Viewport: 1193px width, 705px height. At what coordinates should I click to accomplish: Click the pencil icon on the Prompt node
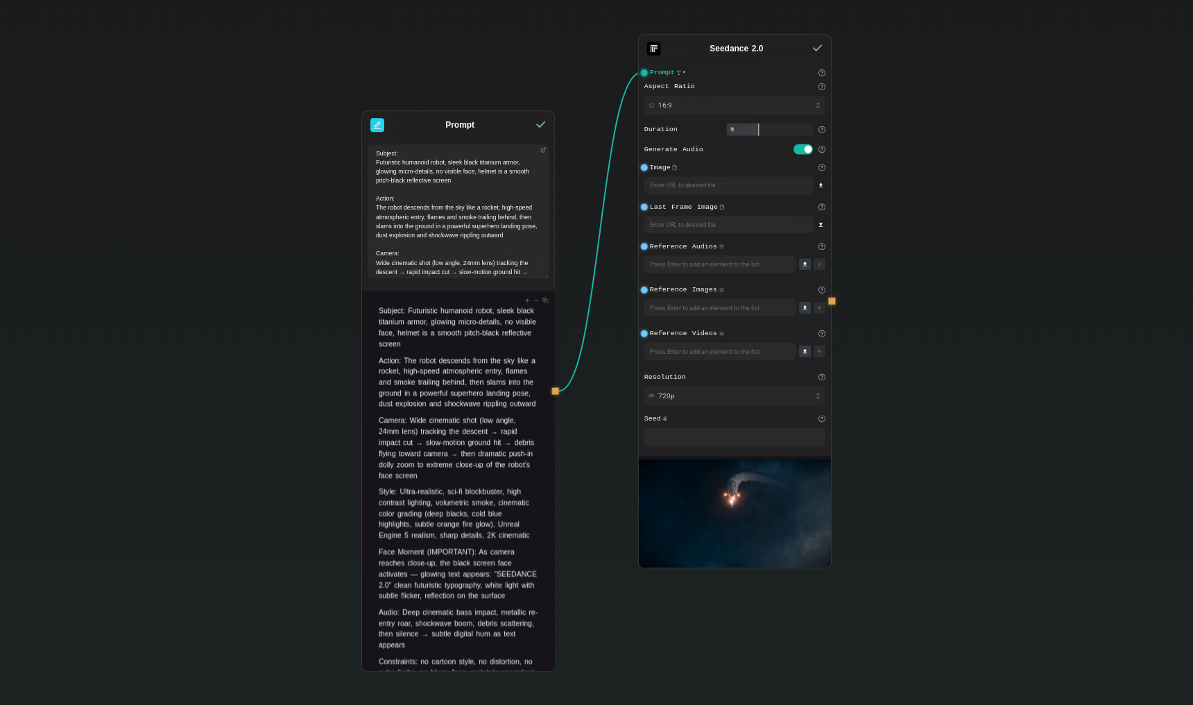377,125
